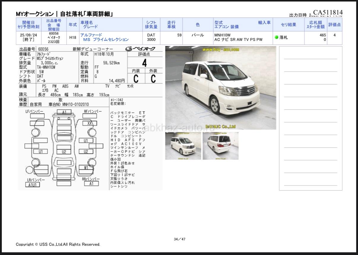The width and height of the screenshot is (358, 255).
Task: Open the small front-side car thumbnail
Action: click(183, 146)
